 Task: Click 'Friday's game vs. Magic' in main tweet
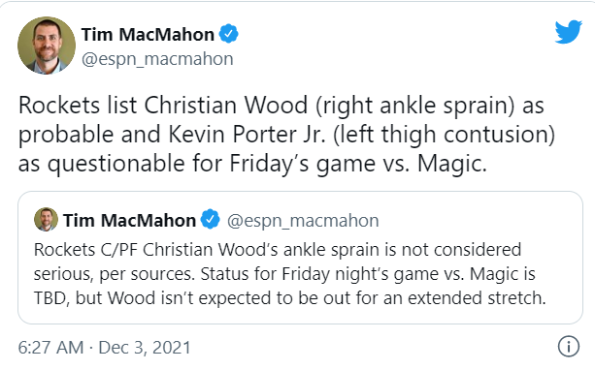(x=358, y=164)
